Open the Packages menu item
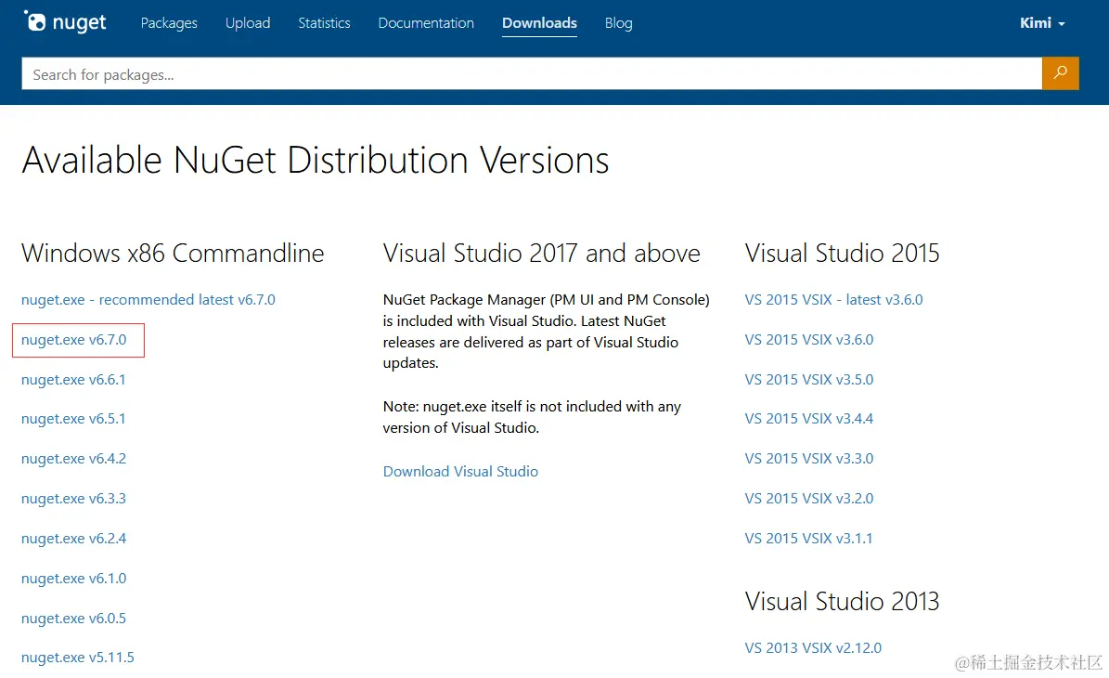The width and height of the screenshot is (1109, 678). (x=169, y=22)
